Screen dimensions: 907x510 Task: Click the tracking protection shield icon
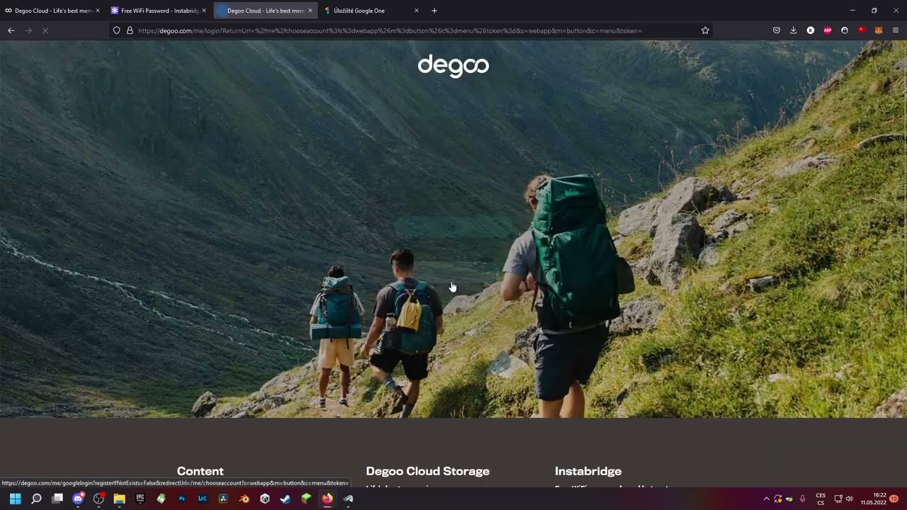(117, 30)
